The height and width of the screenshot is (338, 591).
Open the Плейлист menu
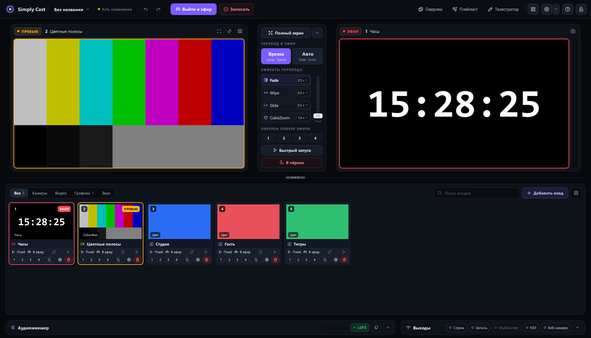pos(465,9)
